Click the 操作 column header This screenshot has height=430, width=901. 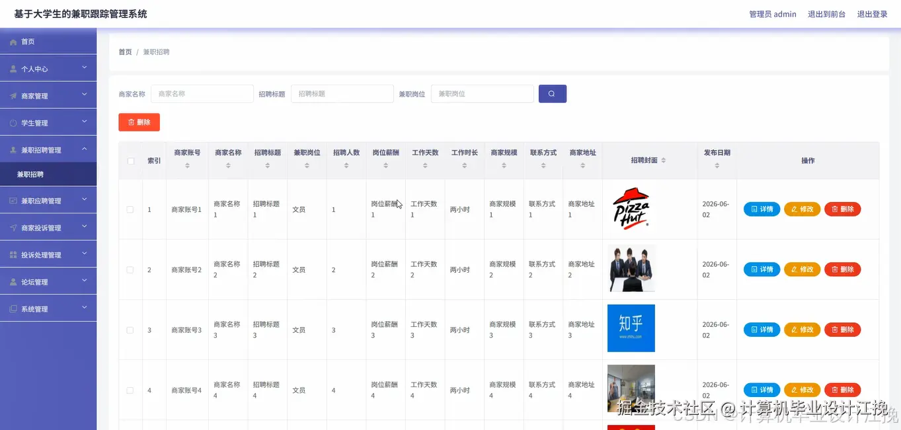click(x=808, y=161)
